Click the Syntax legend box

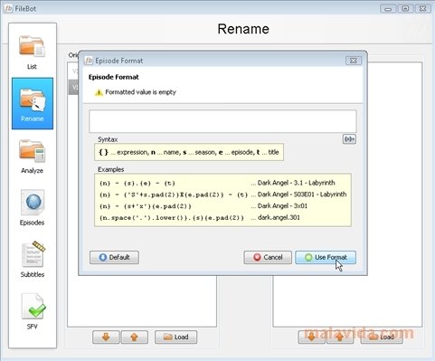click(189, 152)
